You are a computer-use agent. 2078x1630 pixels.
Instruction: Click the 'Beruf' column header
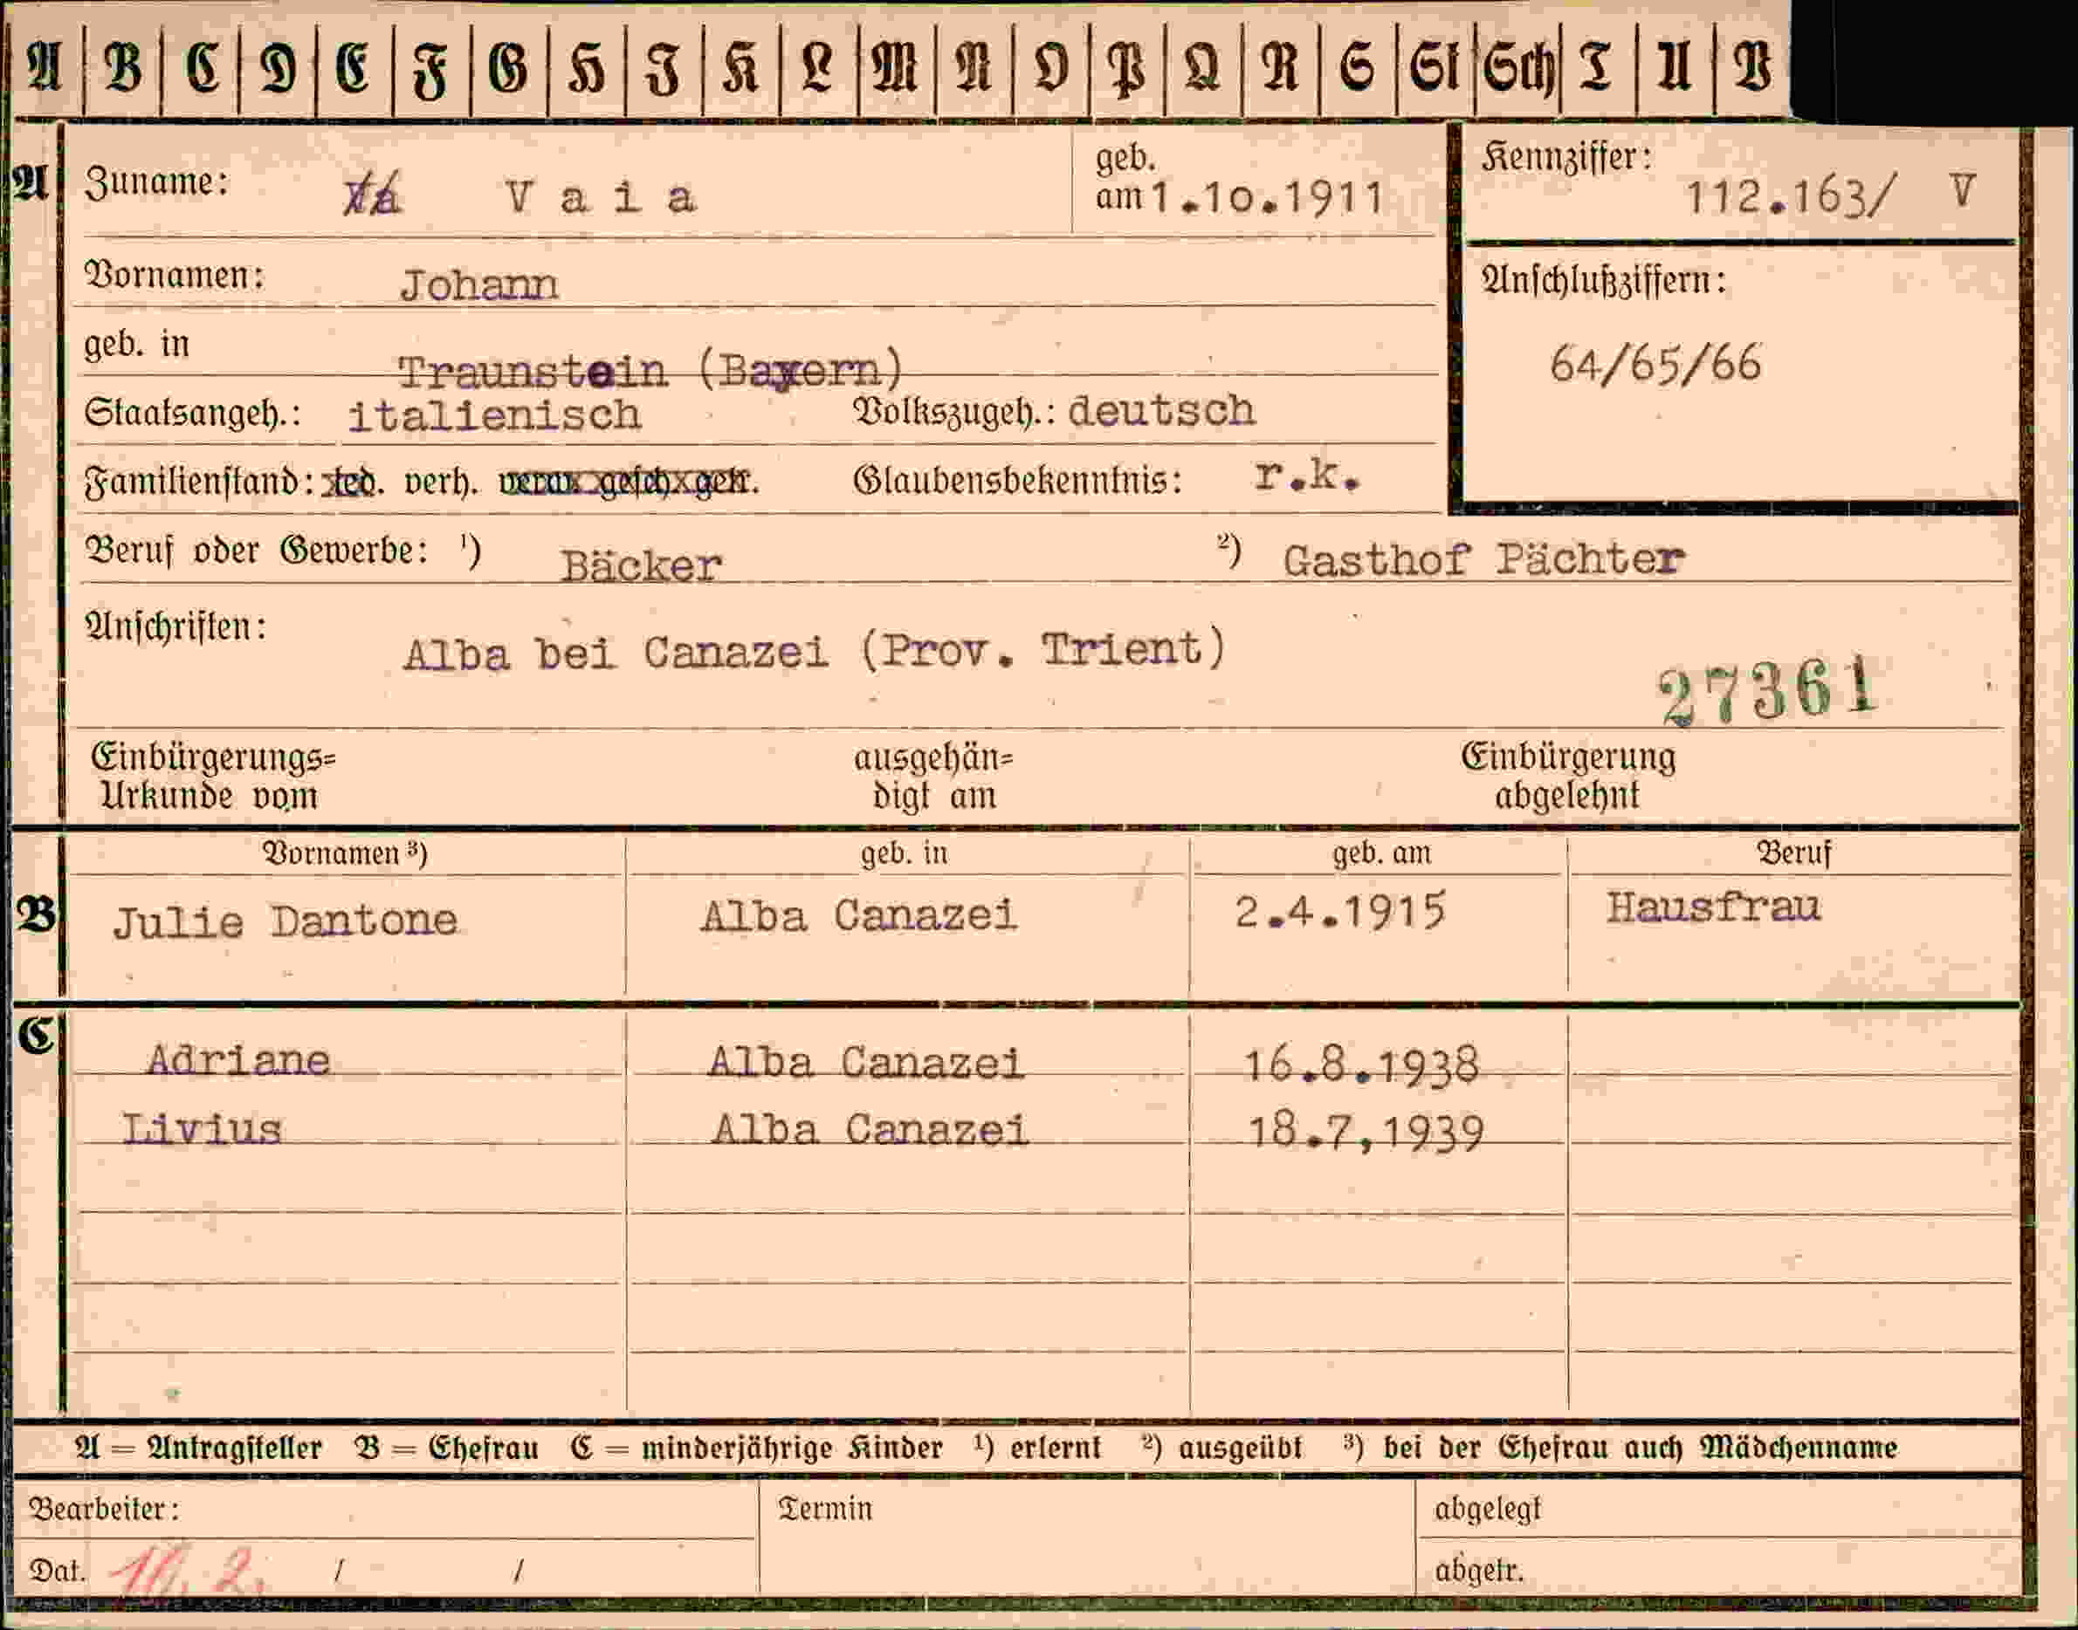point(1793,853)
